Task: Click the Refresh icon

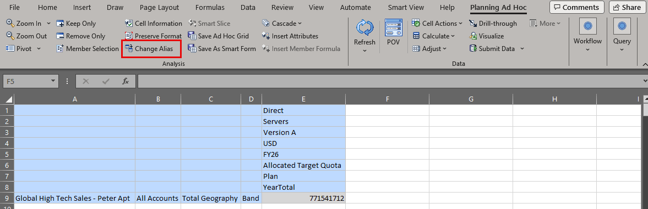Action: point(364,28)
